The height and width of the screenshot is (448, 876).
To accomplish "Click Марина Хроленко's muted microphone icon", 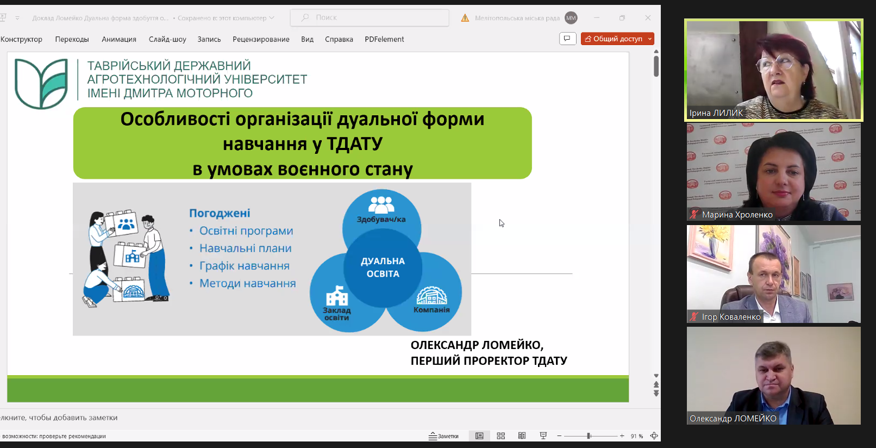I will (694, 214).
